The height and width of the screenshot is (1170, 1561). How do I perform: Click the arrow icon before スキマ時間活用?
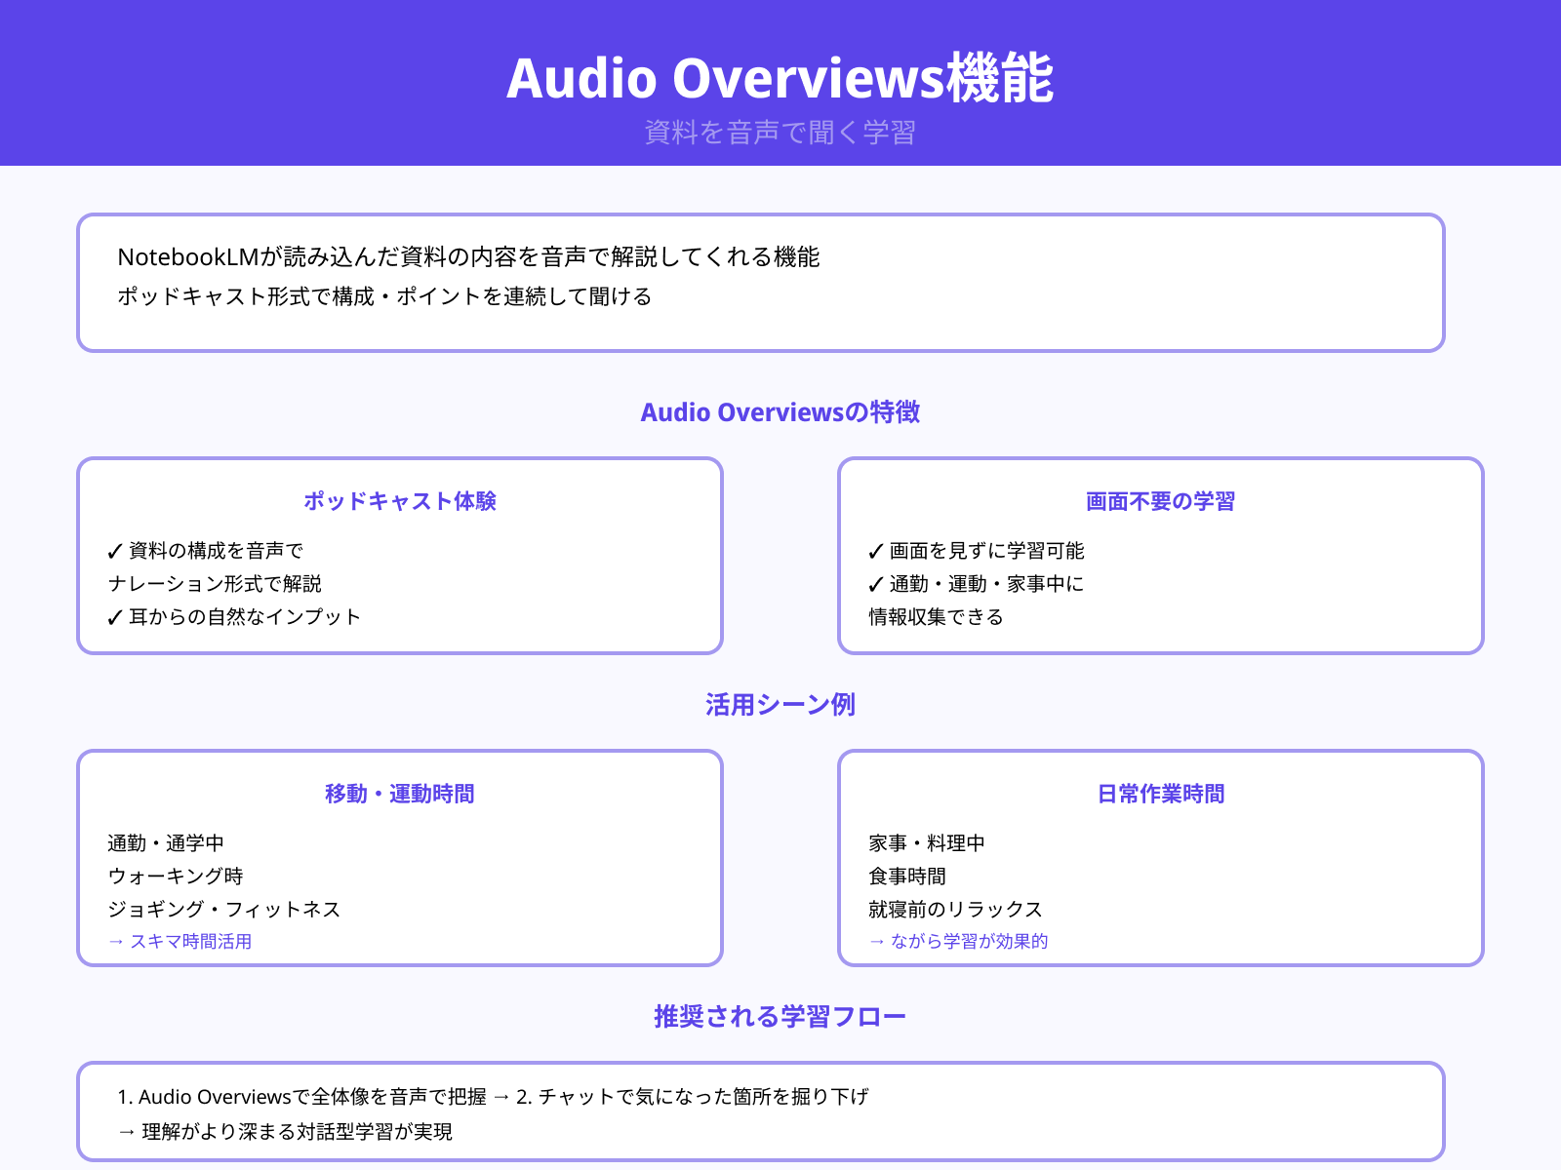point(115,941)
